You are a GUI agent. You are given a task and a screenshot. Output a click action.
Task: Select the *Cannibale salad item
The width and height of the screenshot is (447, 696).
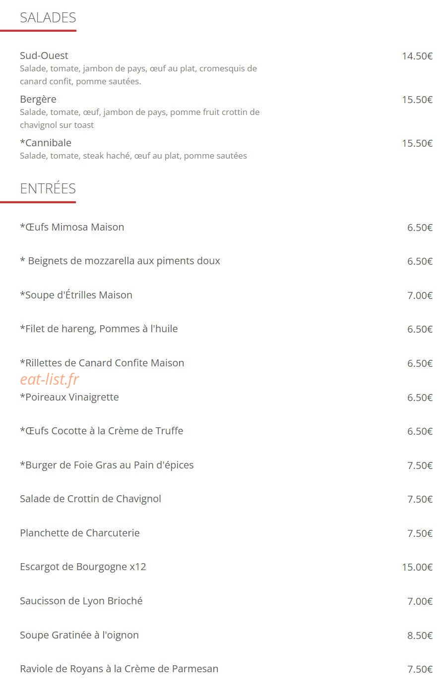[46, 143]
